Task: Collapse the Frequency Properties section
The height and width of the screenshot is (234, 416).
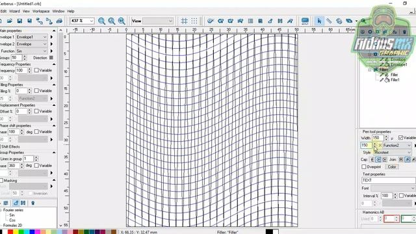Action: pos(54,64)
